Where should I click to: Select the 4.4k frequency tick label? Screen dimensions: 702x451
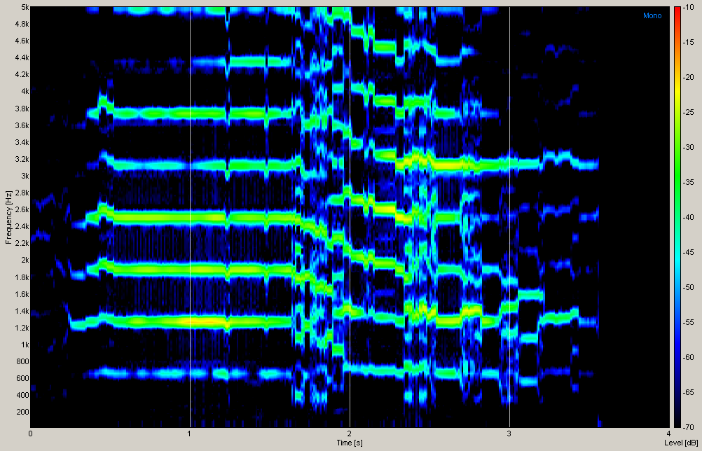(x=22, y=57)
